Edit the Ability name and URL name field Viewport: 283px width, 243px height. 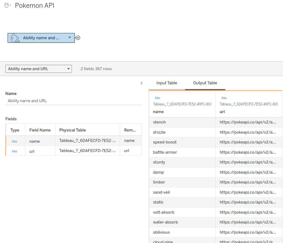pyautogui.click(x=74, y=101)
